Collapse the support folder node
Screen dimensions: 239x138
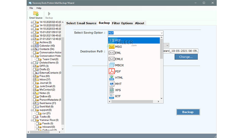point(32,110)
